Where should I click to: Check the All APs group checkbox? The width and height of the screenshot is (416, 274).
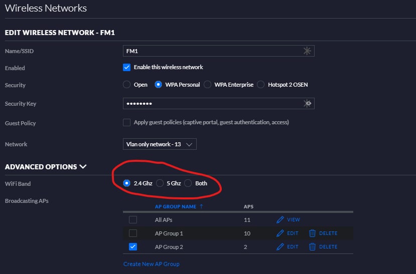tap(133, 220)
